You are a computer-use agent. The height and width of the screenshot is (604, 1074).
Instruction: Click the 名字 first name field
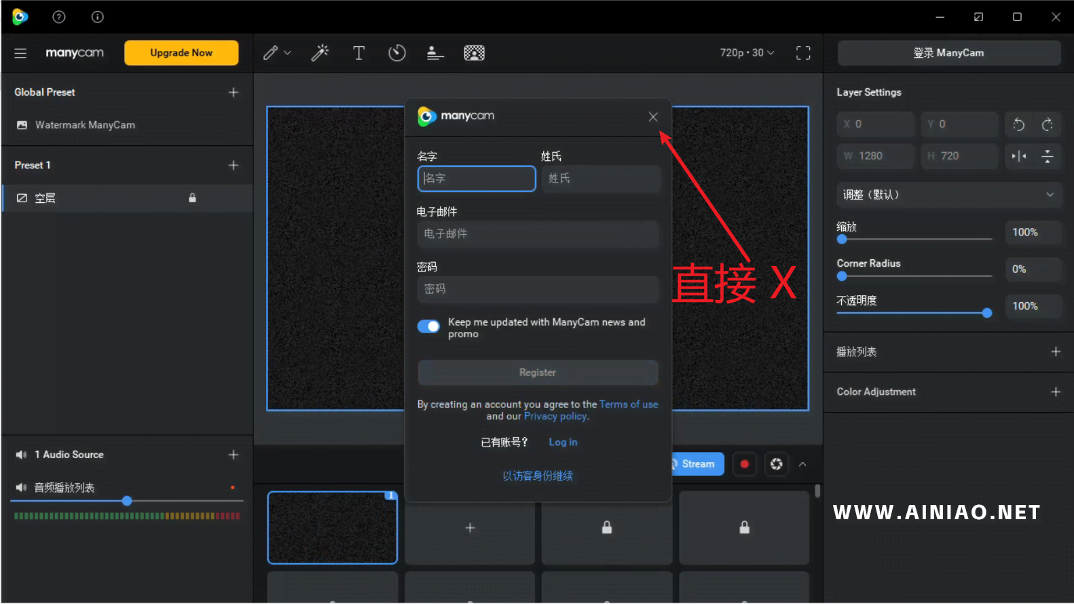[477, 178]
